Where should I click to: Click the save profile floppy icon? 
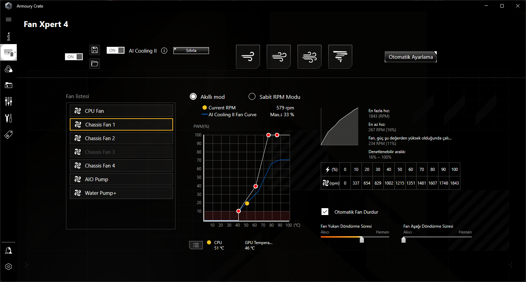pyautogui.click(x=95, y=50)
